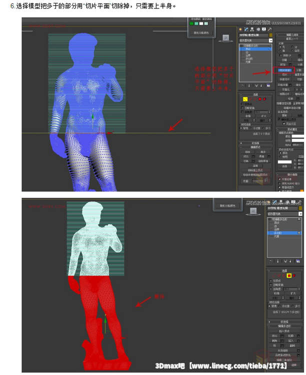
Task: Select Off radio under Preview Selection, upper panel
Action: pos(241,128)
